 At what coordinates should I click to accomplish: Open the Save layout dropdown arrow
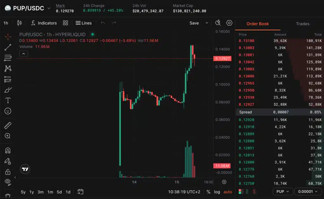coord(207,23)
